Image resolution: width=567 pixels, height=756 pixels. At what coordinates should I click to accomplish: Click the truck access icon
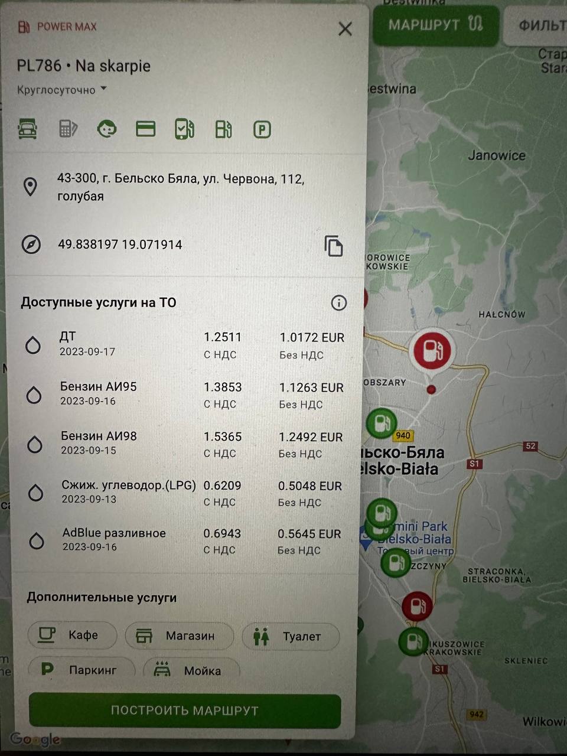coord(27,129)
